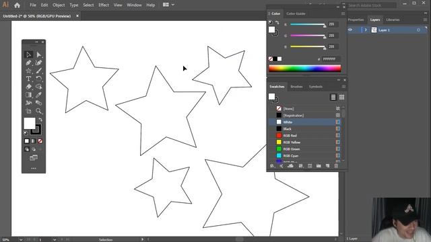The image size is (431, 242).
Task: Swap fill and stroke in toolbox
Action: [40, 120]
